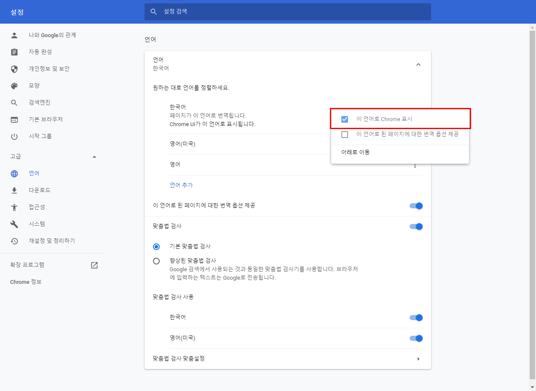Click the wrench icon for 시스템
The height and width of the screenshot is (391, 536).
(x=14, y=224)
